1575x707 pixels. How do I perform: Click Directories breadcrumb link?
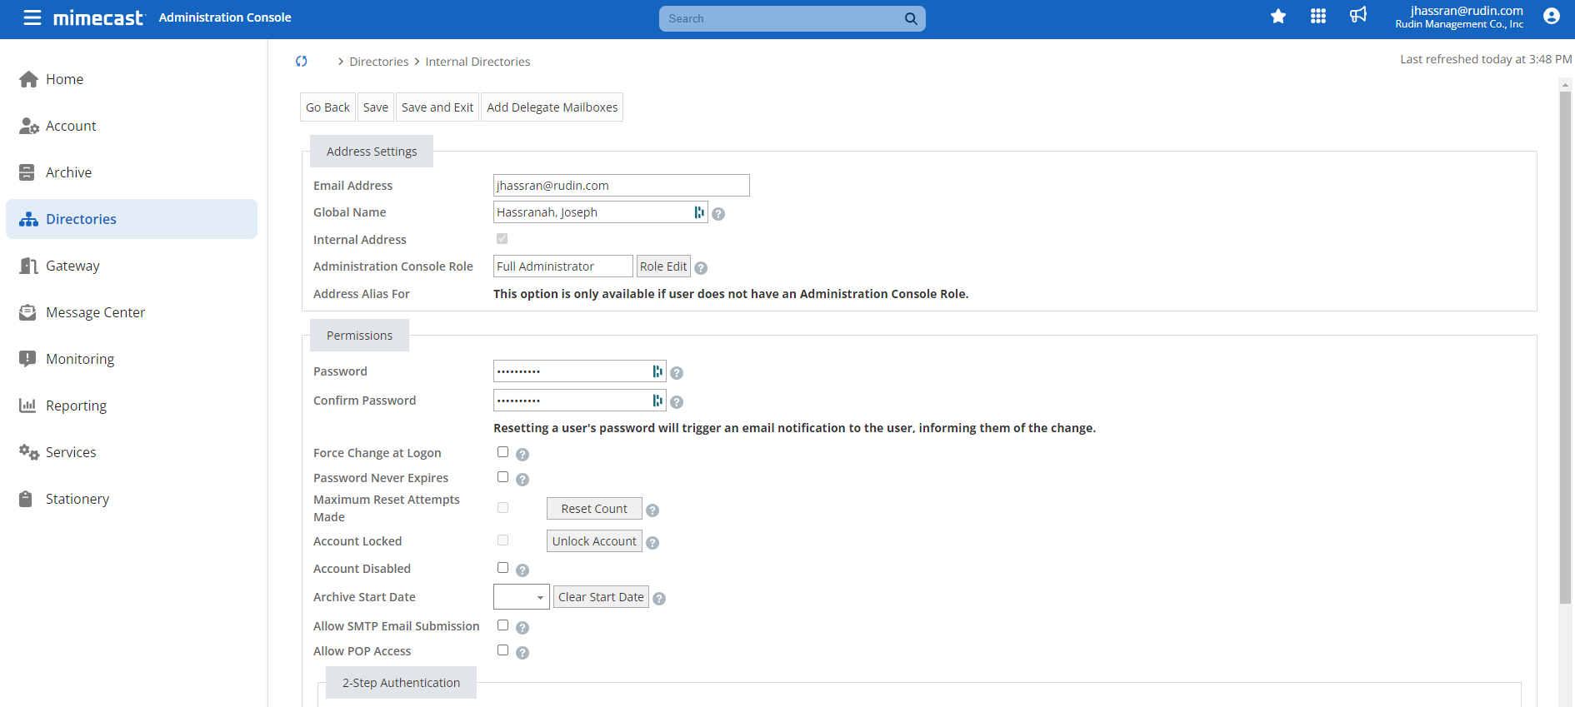pos(379,62)
